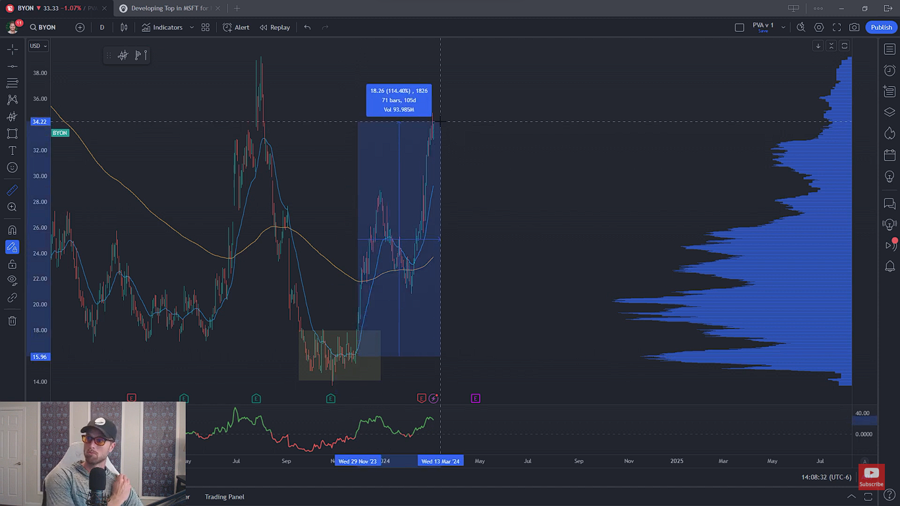Open the USD currency dropdown
900x506 pixels.
(x=38, y=46)
